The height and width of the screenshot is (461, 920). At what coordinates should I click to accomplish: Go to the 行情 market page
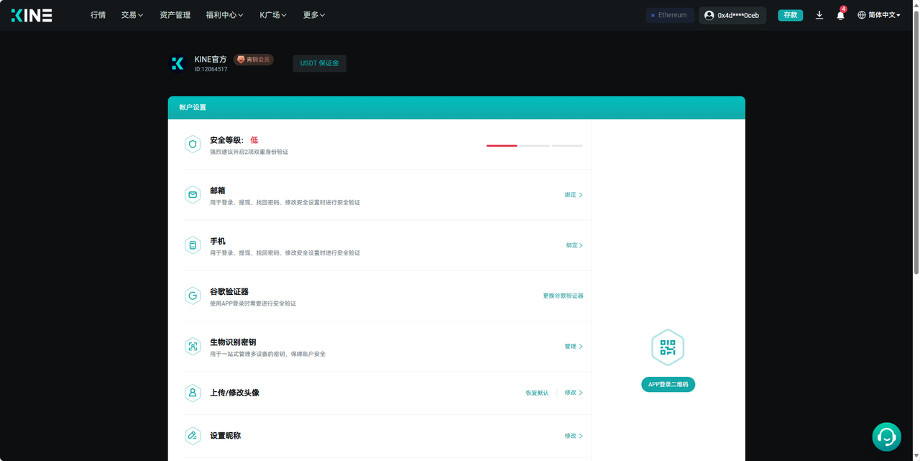pyautogui.click(x=98, y=15)
